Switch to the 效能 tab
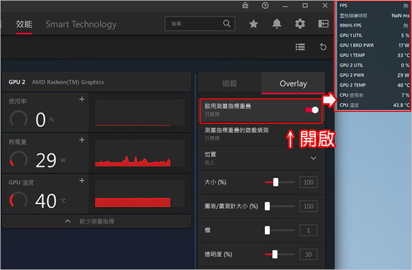This screenshot has width=412, height=270. (x=24, y=24)
